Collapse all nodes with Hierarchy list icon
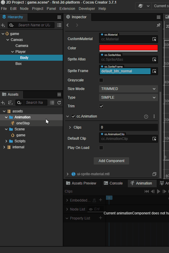Screen dimensions: 169x253 click(x=59, y=25)
